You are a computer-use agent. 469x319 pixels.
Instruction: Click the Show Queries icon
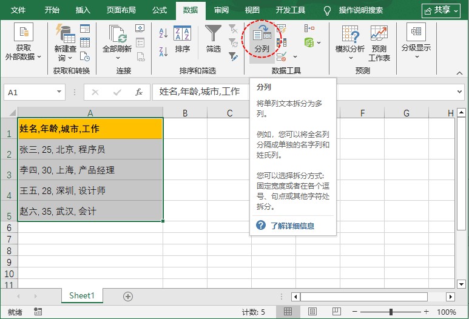pyautogui.click(x=85, y=29)
